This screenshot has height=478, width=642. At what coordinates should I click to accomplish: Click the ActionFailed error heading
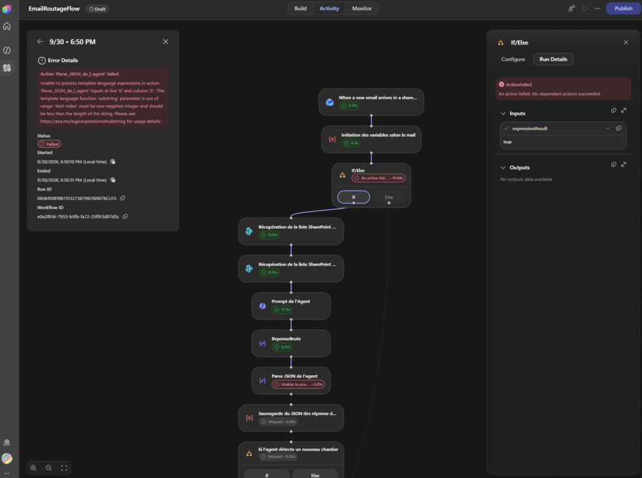[518, 85]
